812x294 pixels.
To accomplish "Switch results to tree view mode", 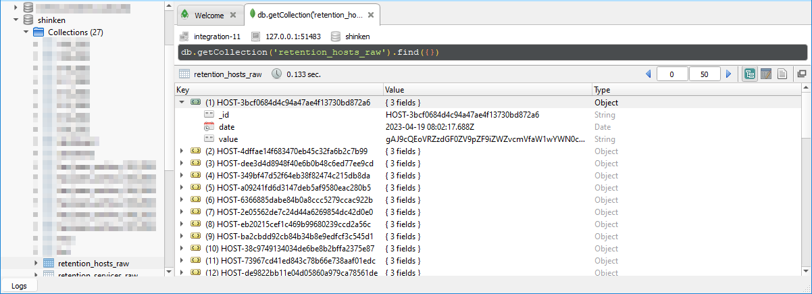I will pyautogui.click(x=750, y=74).
